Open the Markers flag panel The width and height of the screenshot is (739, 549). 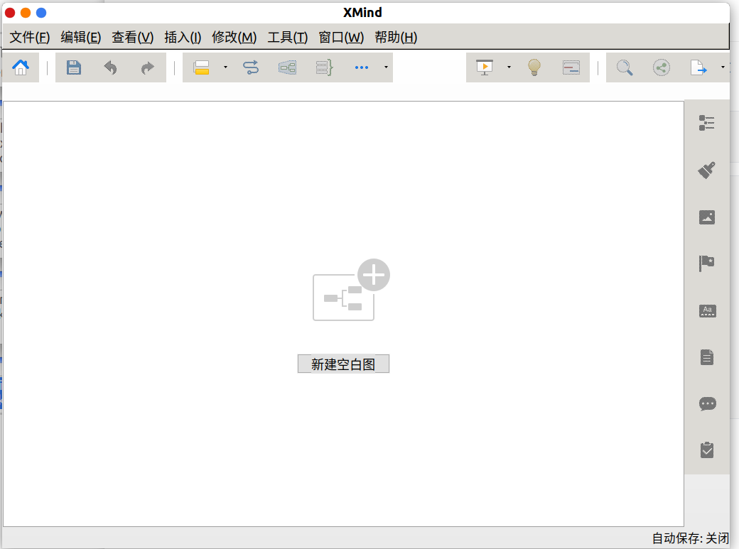click(x=706, y=263)
